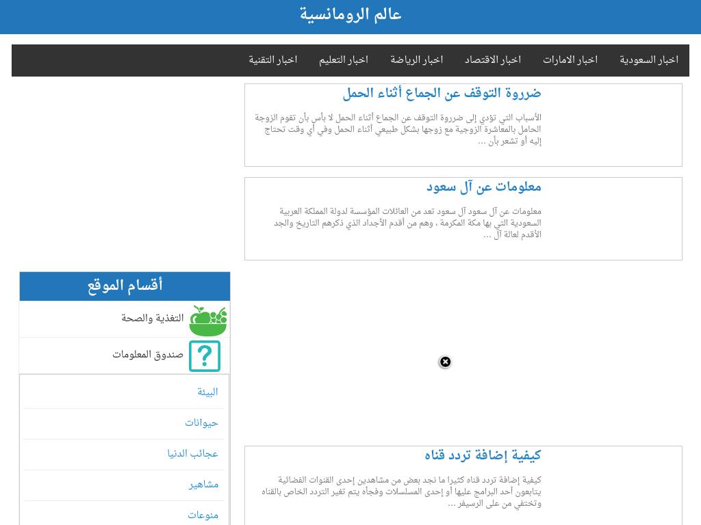Open the منوعات category link
701x525 pixels.
click(203, 515)
